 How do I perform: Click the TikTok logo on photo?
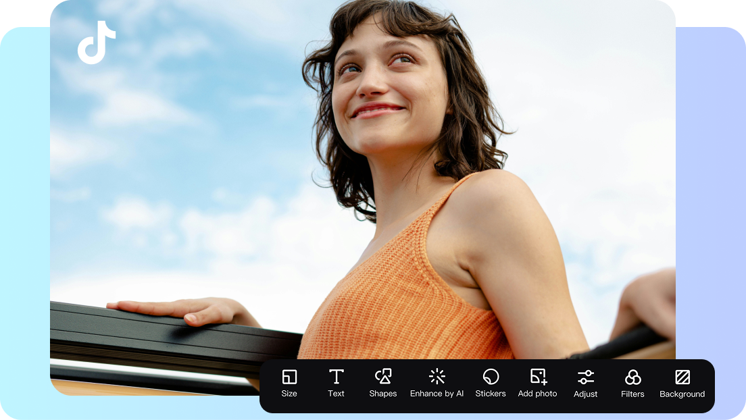[x=97, y=43]
